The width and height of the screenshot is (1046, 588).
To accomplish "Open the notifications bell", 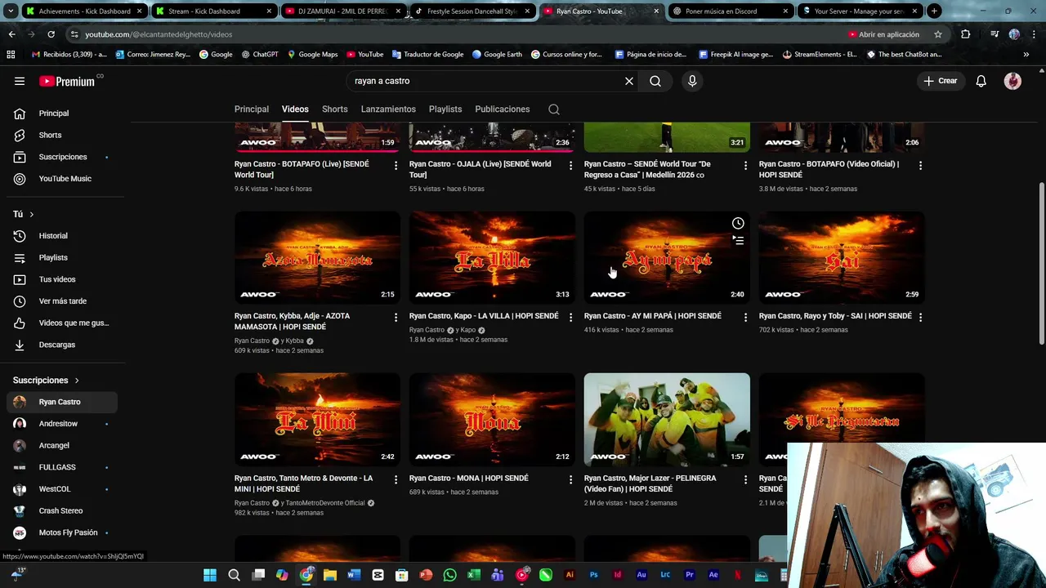I will (981, 81).
